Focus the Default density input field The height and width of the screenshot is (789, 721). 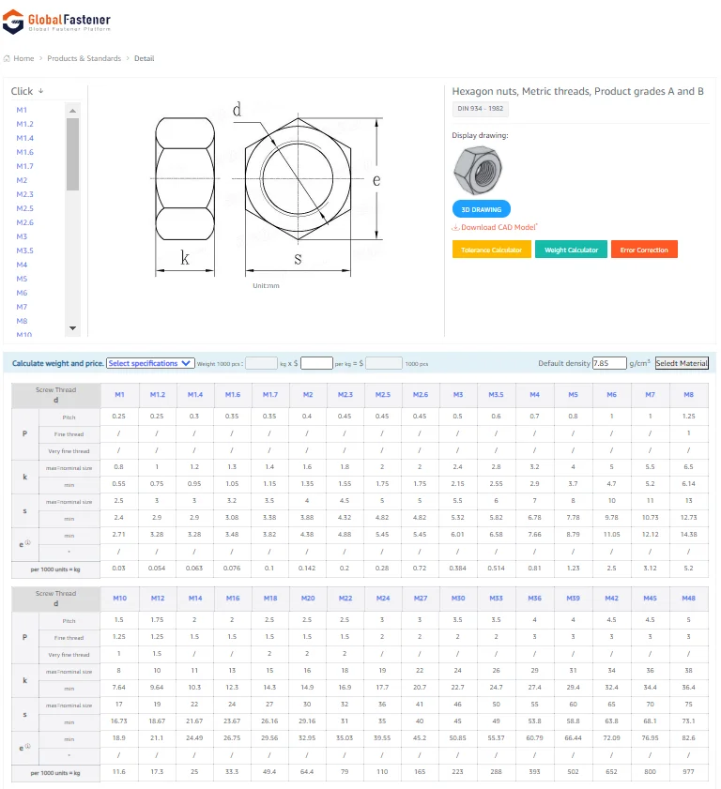[x=608, y=363]
